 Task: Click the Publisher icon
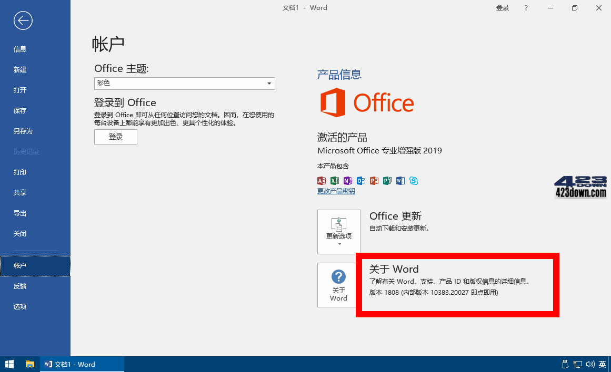(x=387, y=181)
